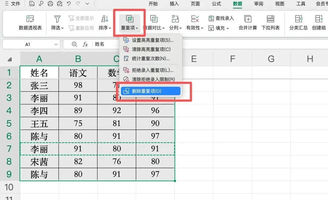Choose 设置高亮重复项(S) menu entry
The image size is (328, 200).
click(x=151, y=40)
